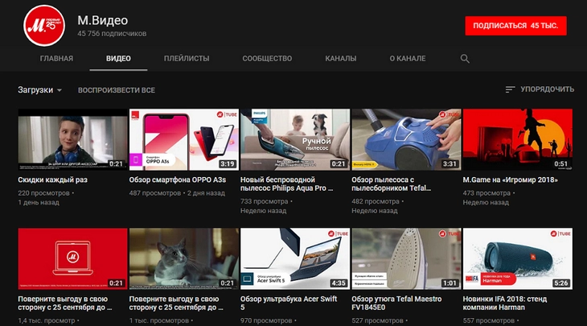Click the 1,4 тыс. просмотр view count
Image resolution: width=587 pixels, height=326 pixels.
[47, 320]
